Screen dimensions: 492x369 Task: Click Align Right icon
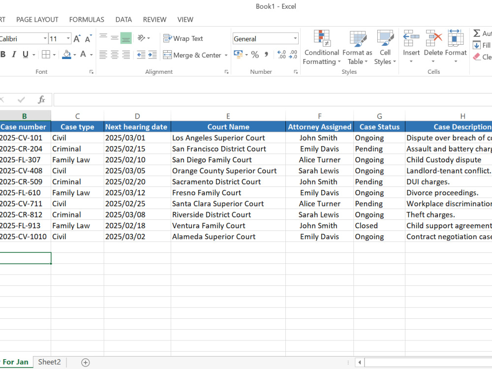click(126, 55)
